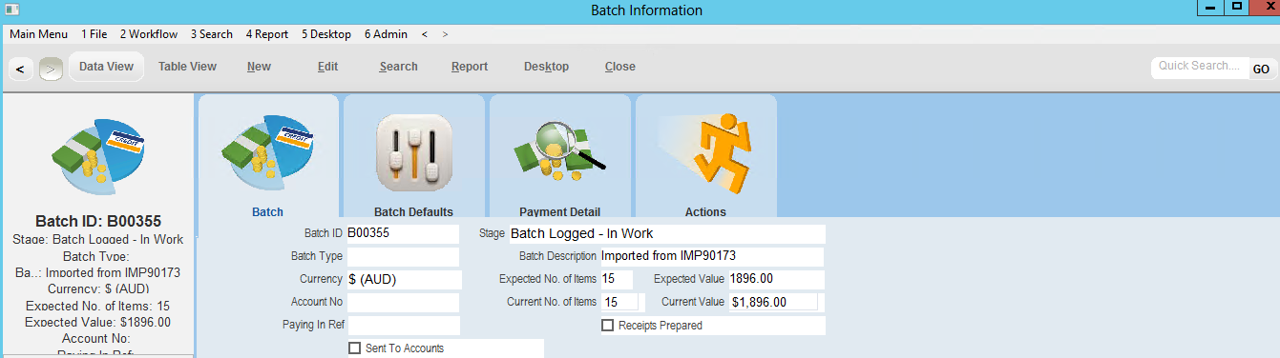Image resolution: width=1280 pixels, height=358 pixels.
Task: Click the sidebar heading Batch ID: B00355
Action: point(98,222)
